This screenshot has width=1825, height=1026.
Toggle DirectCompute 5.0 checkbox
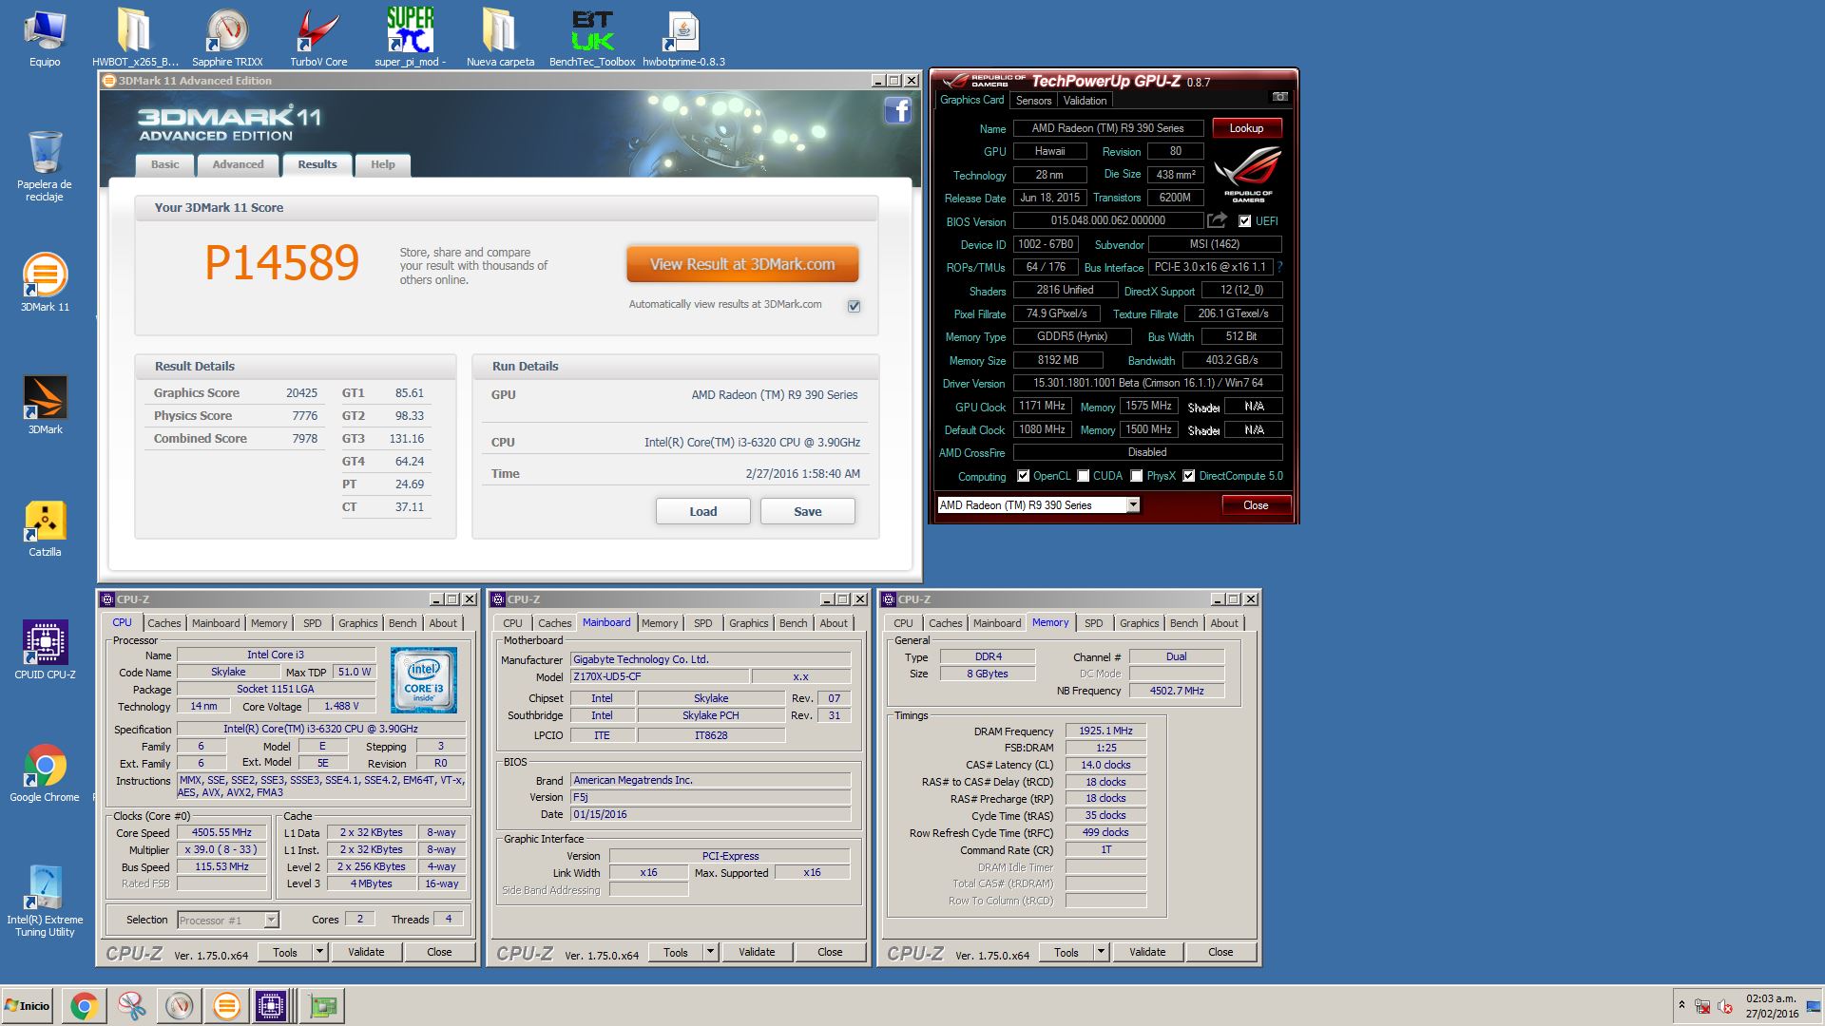[1189, 476]
